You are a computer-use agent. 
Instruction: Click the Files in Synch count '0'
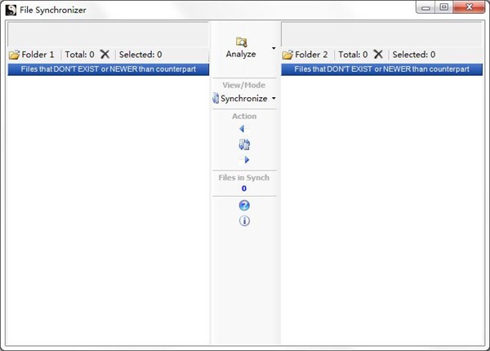tap(244, 189)
